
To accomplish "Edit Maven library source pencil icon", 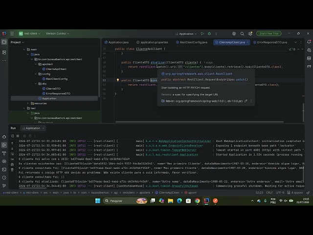I will pos(246,101).
